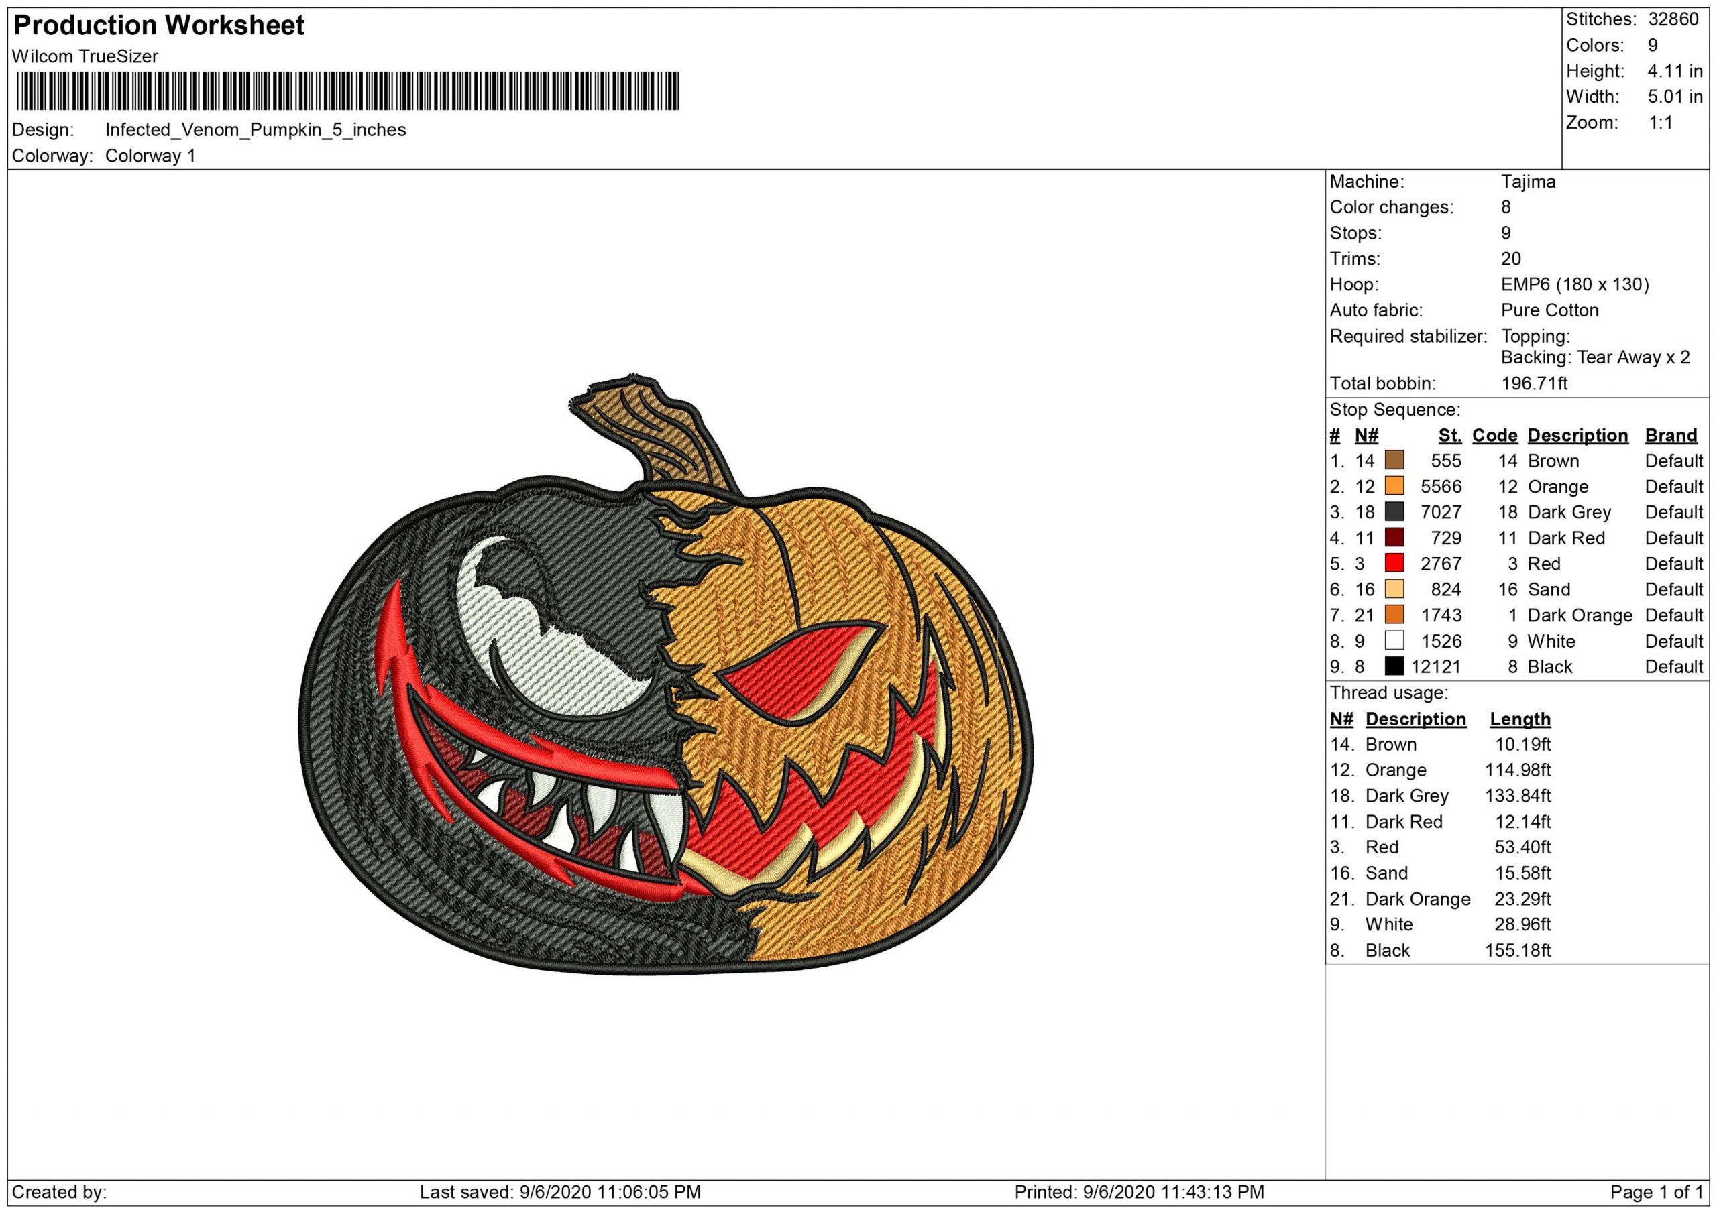1717x1208 pixels.
Task: Click the White thread color swatch
Action: 1394,641
